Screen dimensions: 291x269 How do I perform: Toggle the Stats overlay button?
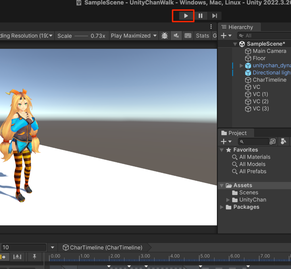[x=202, y=36]
